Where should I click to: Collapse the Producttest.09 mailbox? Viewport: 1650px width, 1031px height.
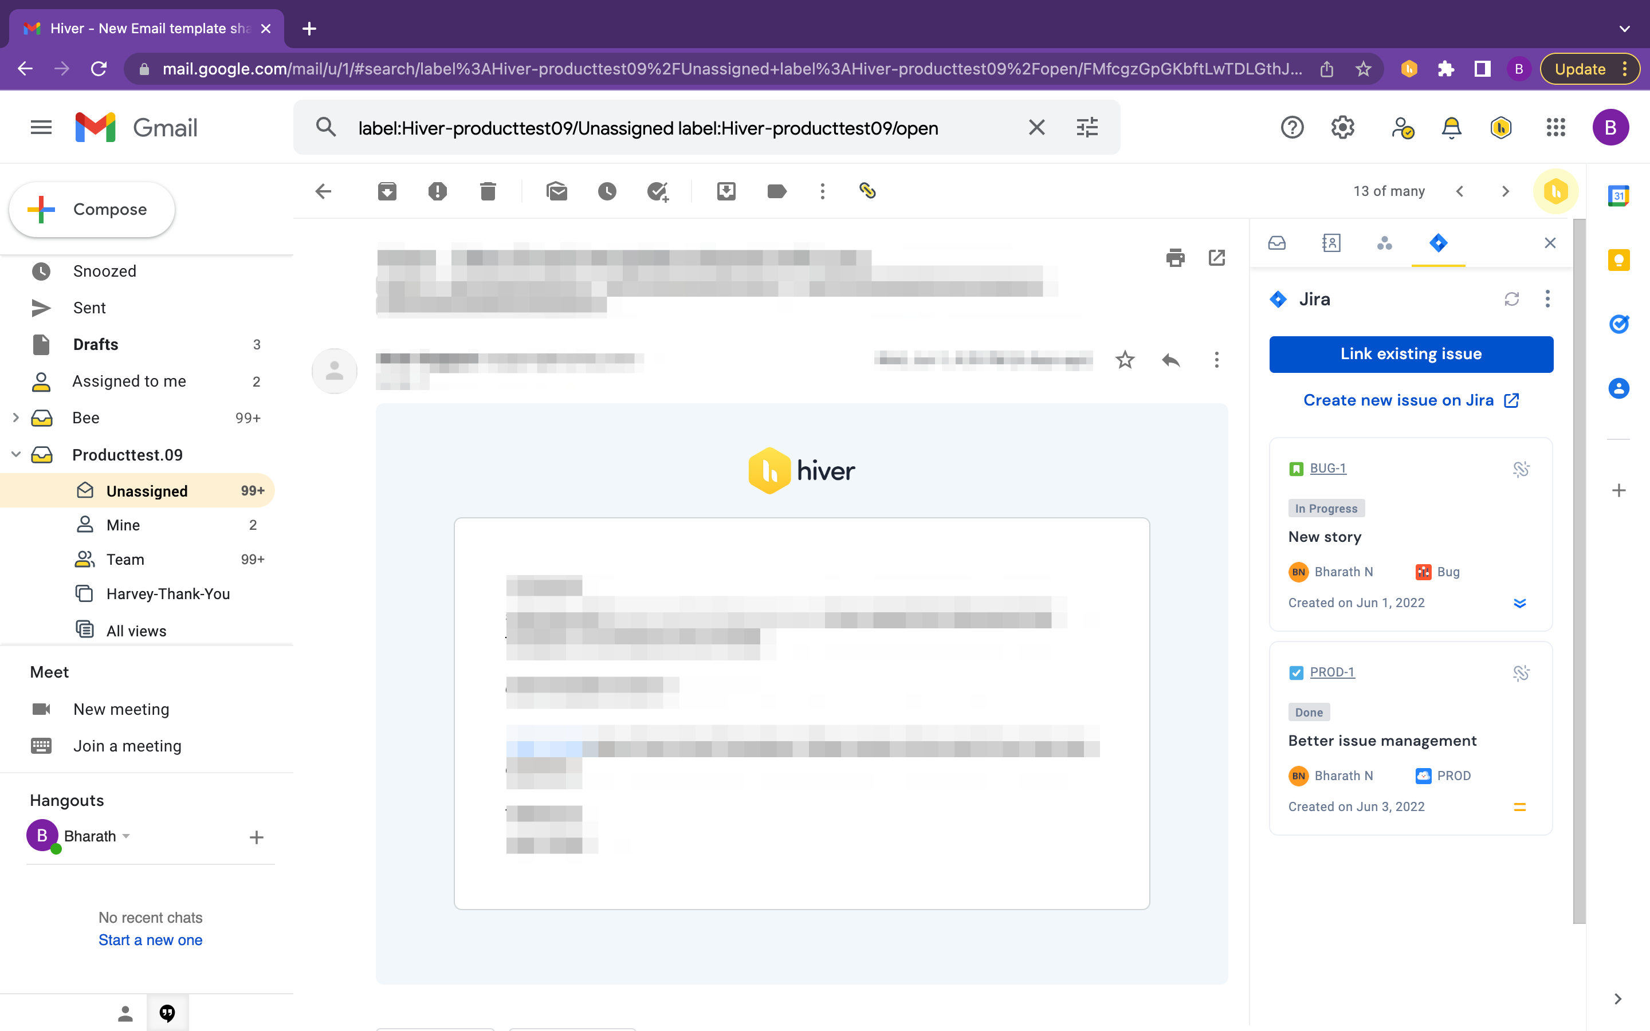pos(15,454)
